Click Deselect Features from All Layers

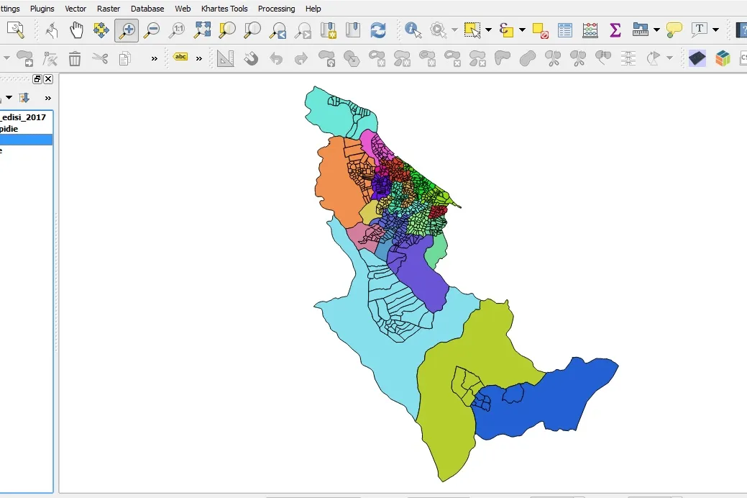[540, 30]
